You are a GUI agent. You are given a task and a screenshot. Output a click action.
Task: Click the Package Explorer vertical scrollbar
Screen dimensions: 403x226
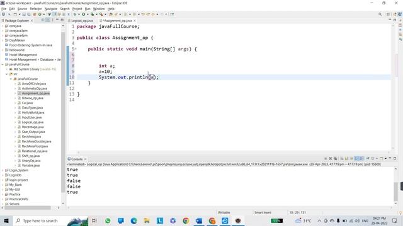[63, 113]
